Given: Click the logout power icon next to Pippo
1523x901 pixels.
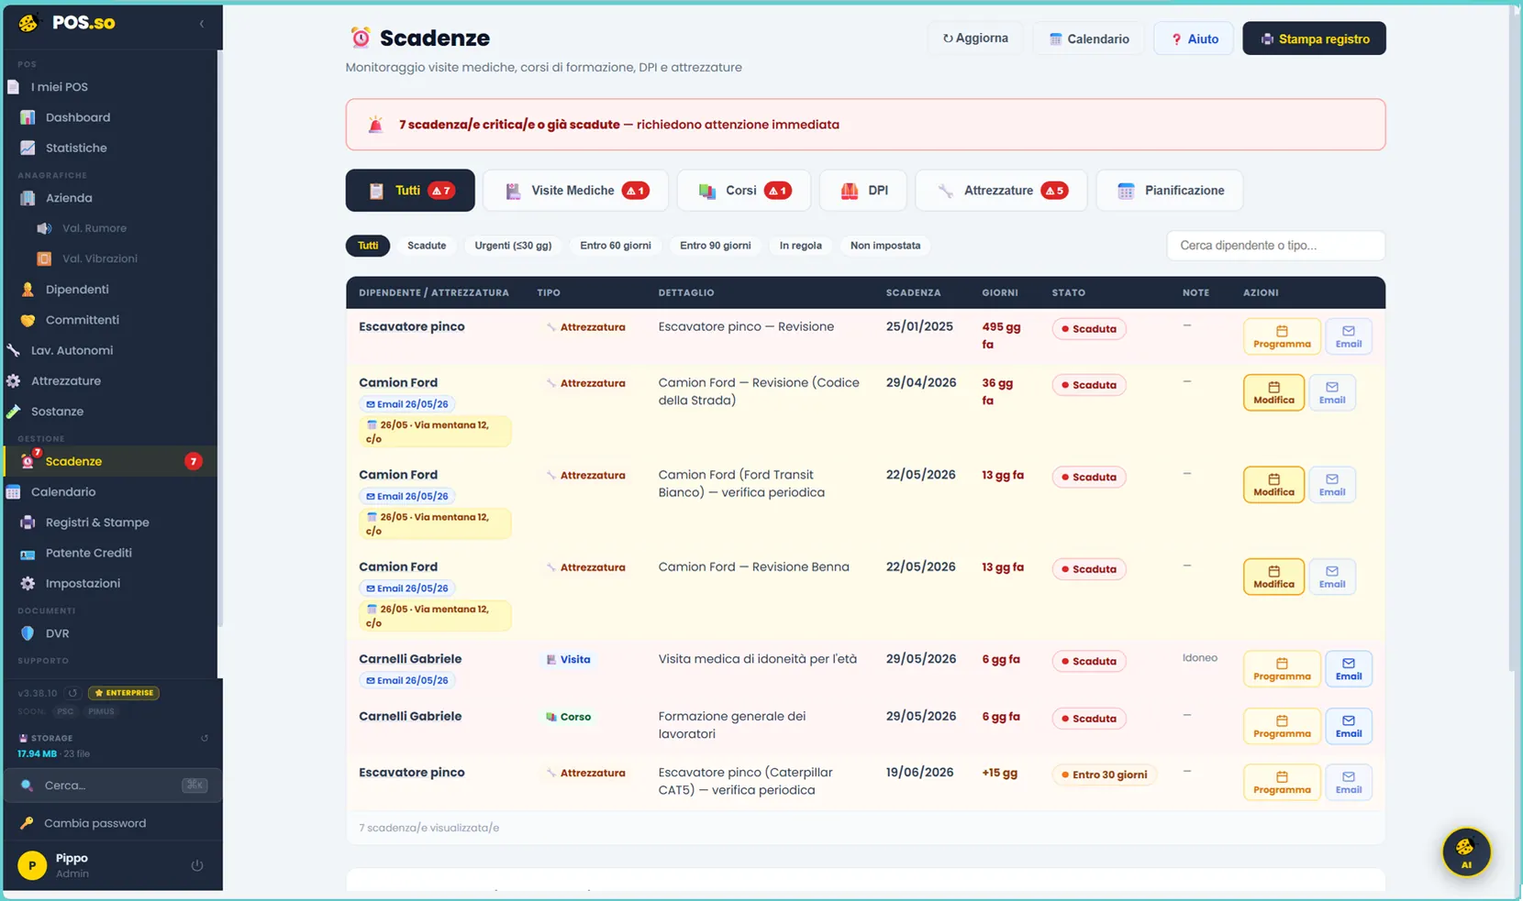Looking at the screenshot, I should pos(197,865).
